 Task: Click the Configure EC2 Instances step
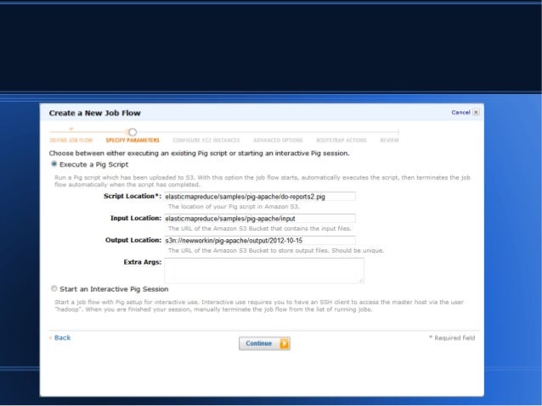(x=206, y=141)
